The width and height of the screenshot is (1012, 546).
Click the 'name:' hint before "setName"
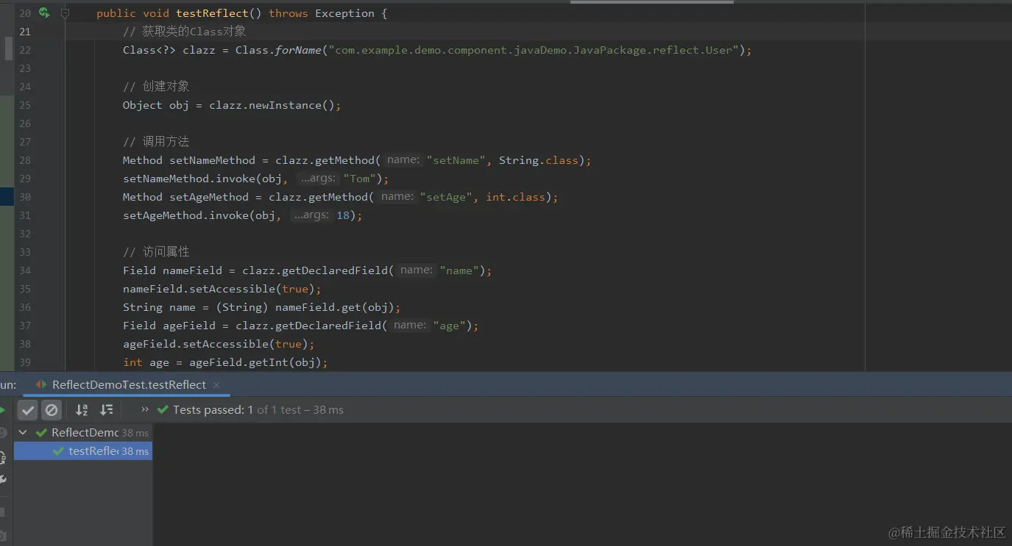click(x=403, y=160)
